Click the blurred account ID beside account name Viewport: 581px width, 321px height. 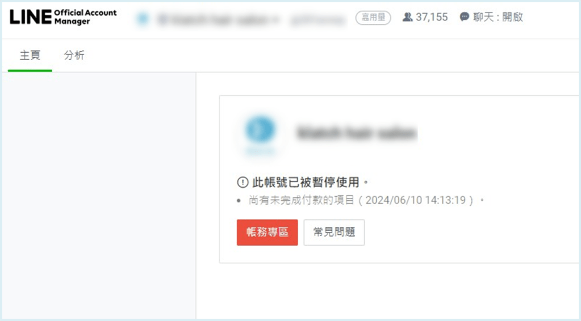tap(318, 20)
